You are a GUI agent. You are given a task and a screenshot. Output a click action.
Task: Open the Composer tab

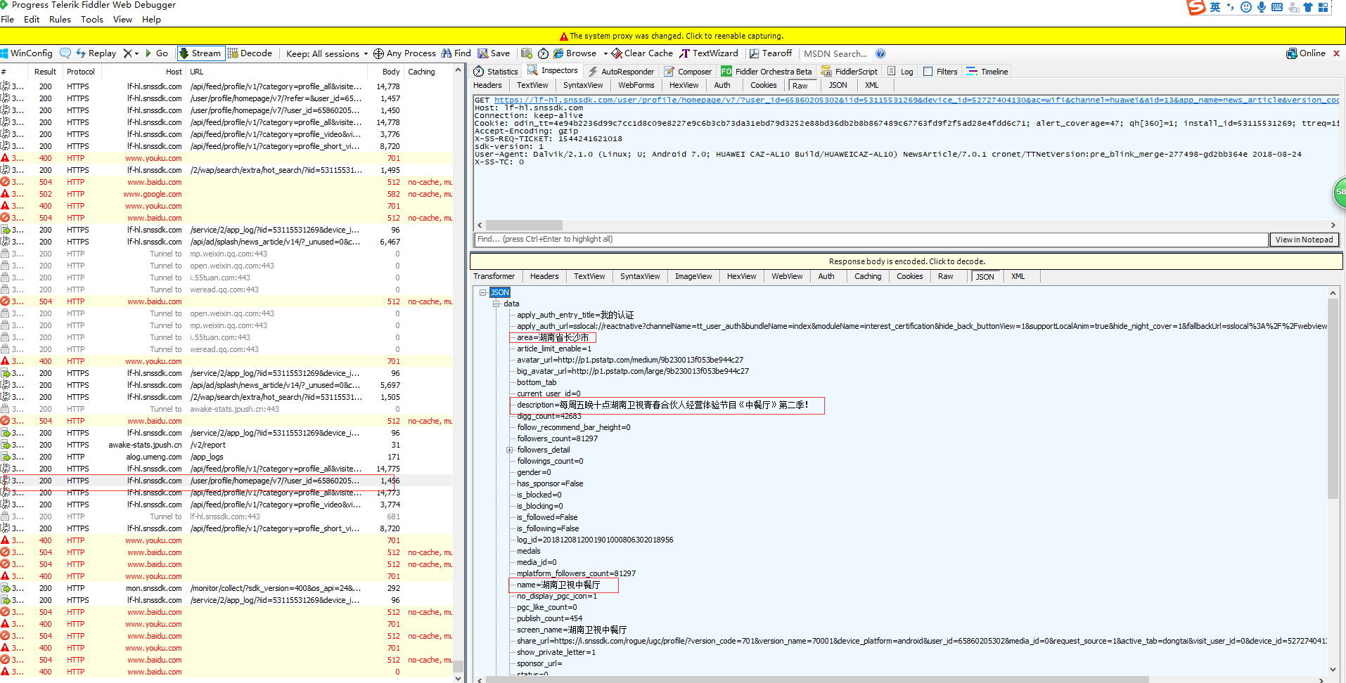pos(688,72)
